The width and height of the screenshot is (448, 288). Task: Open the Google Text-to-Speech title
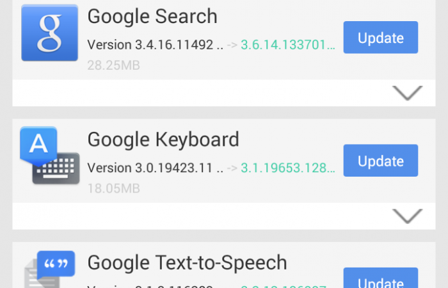pos(187,262)
